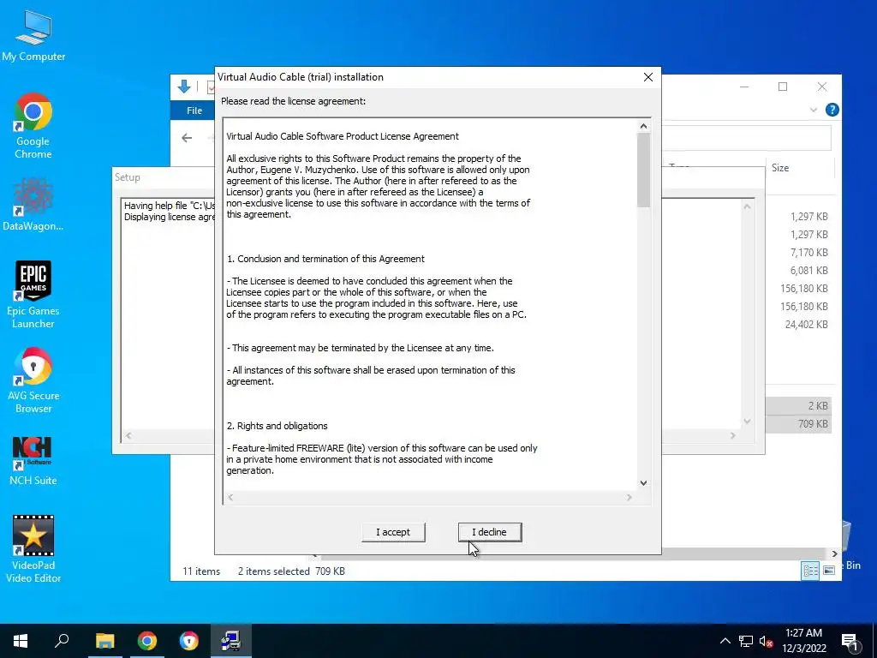Click Setup log horizontal scroll-left arrow
Viewport: 877px width, 658px height.
point(128,435)
